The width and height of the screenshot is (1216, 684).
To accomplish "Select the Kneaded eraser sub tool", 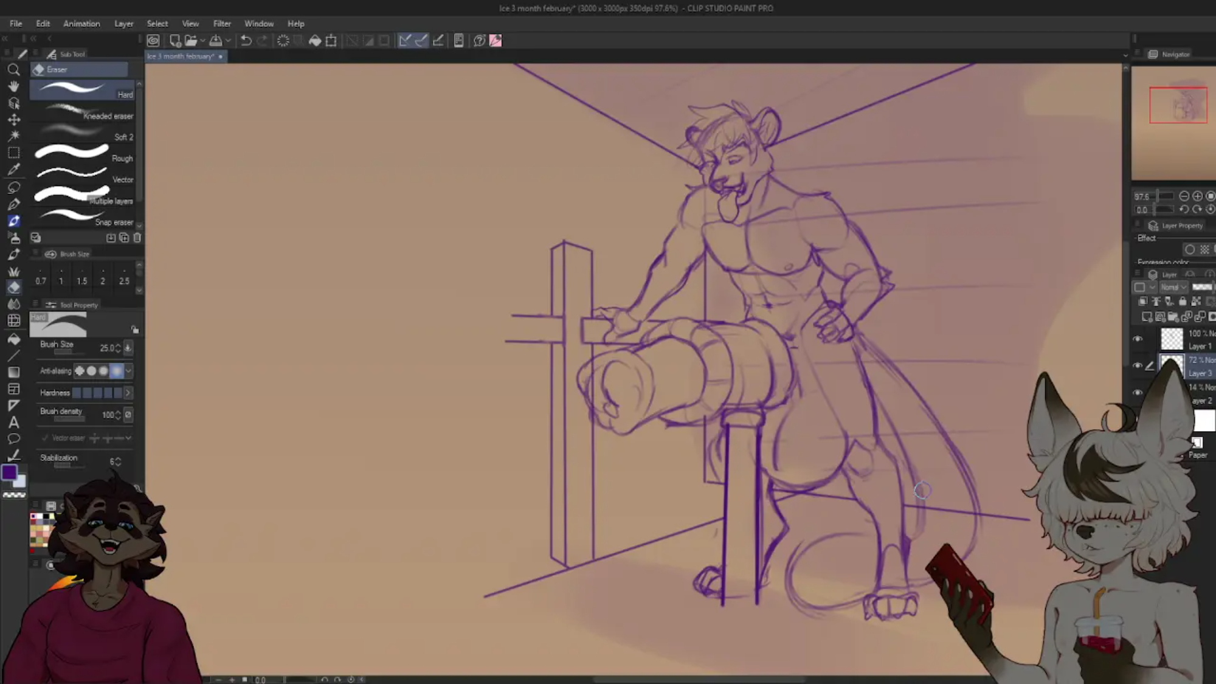I will click(82, 114).
